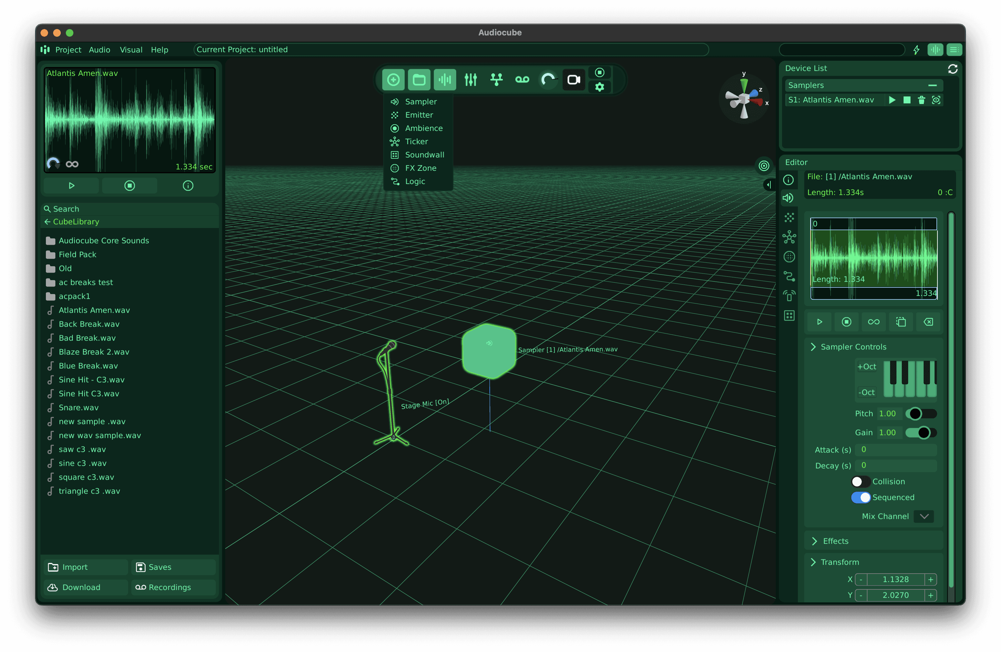Open the Project menu

(68, 50)
